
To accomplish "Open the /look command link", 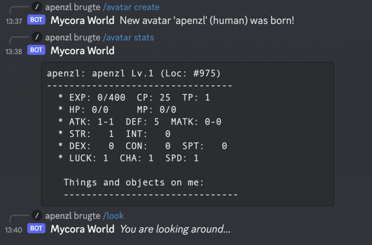I will click(113, 216).
